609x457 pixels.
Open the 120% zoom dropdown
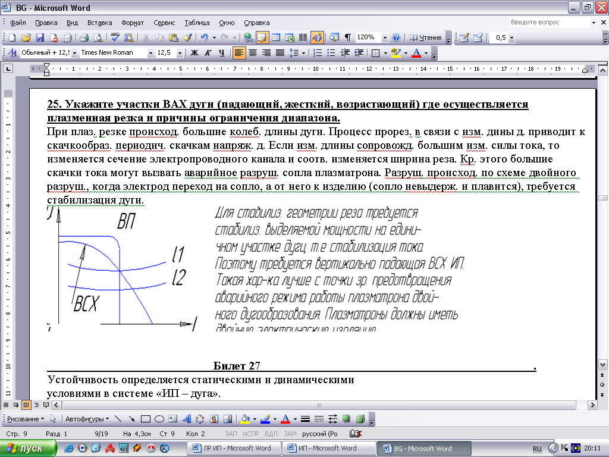click(385, 37)
